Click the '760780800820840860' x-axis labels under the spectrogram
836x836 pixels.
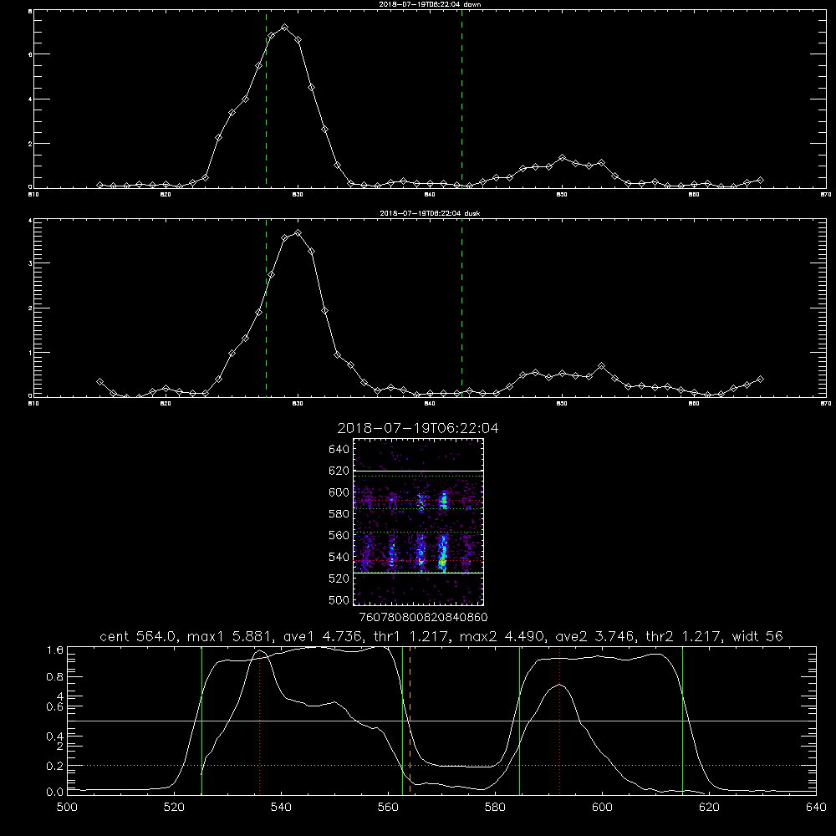pos(423,617)
